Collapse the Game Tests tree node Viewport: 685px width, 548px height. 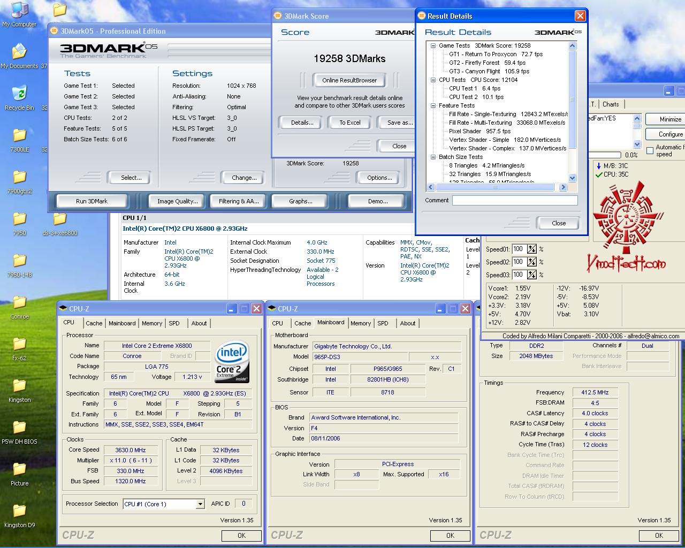coord(433,46)
